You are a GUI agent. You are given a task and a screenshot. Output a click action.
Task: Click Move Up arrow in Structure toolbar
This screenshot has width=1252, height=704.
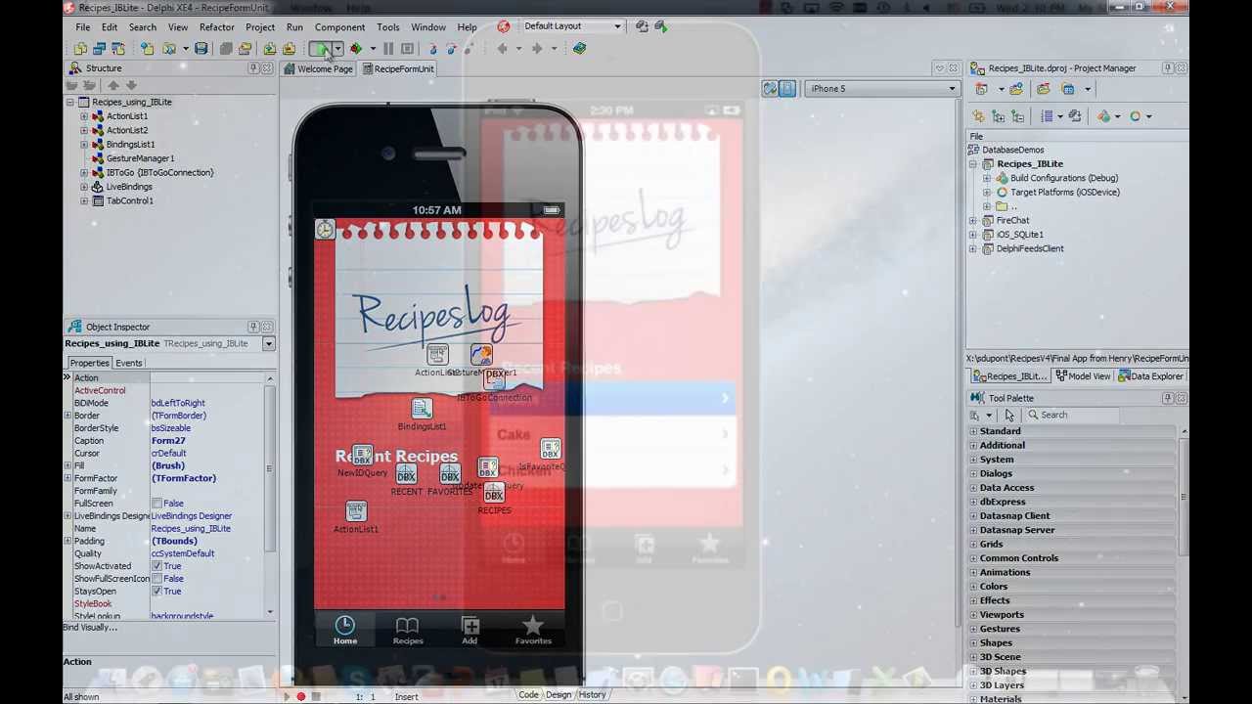[112, 86]
